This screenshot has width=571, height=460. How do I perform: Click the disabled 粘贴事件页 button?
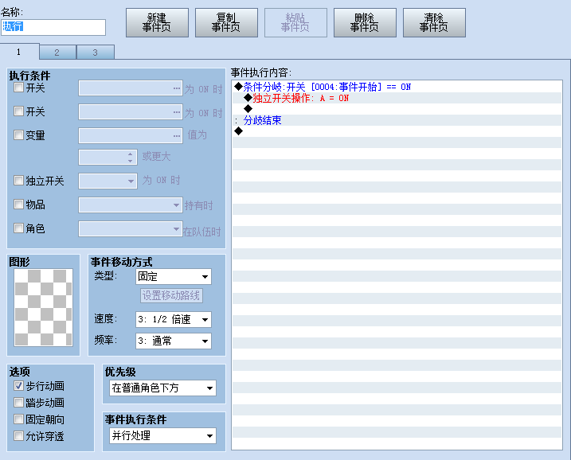tap(295, 22)
